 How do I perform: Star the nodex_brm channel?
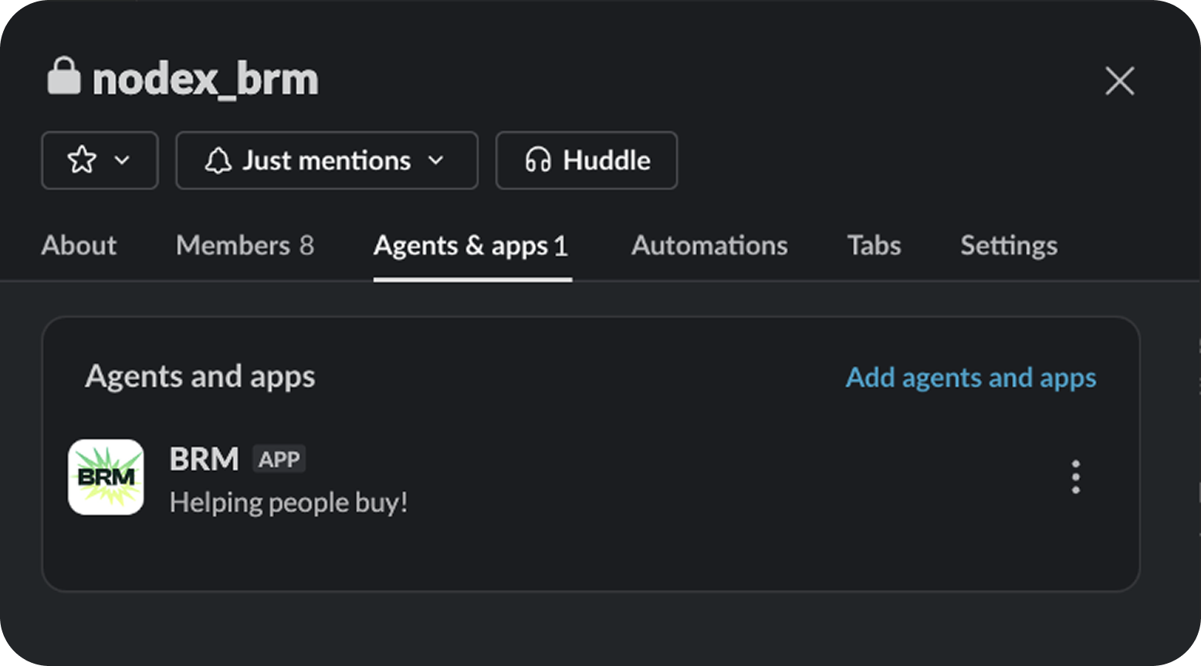82,160
